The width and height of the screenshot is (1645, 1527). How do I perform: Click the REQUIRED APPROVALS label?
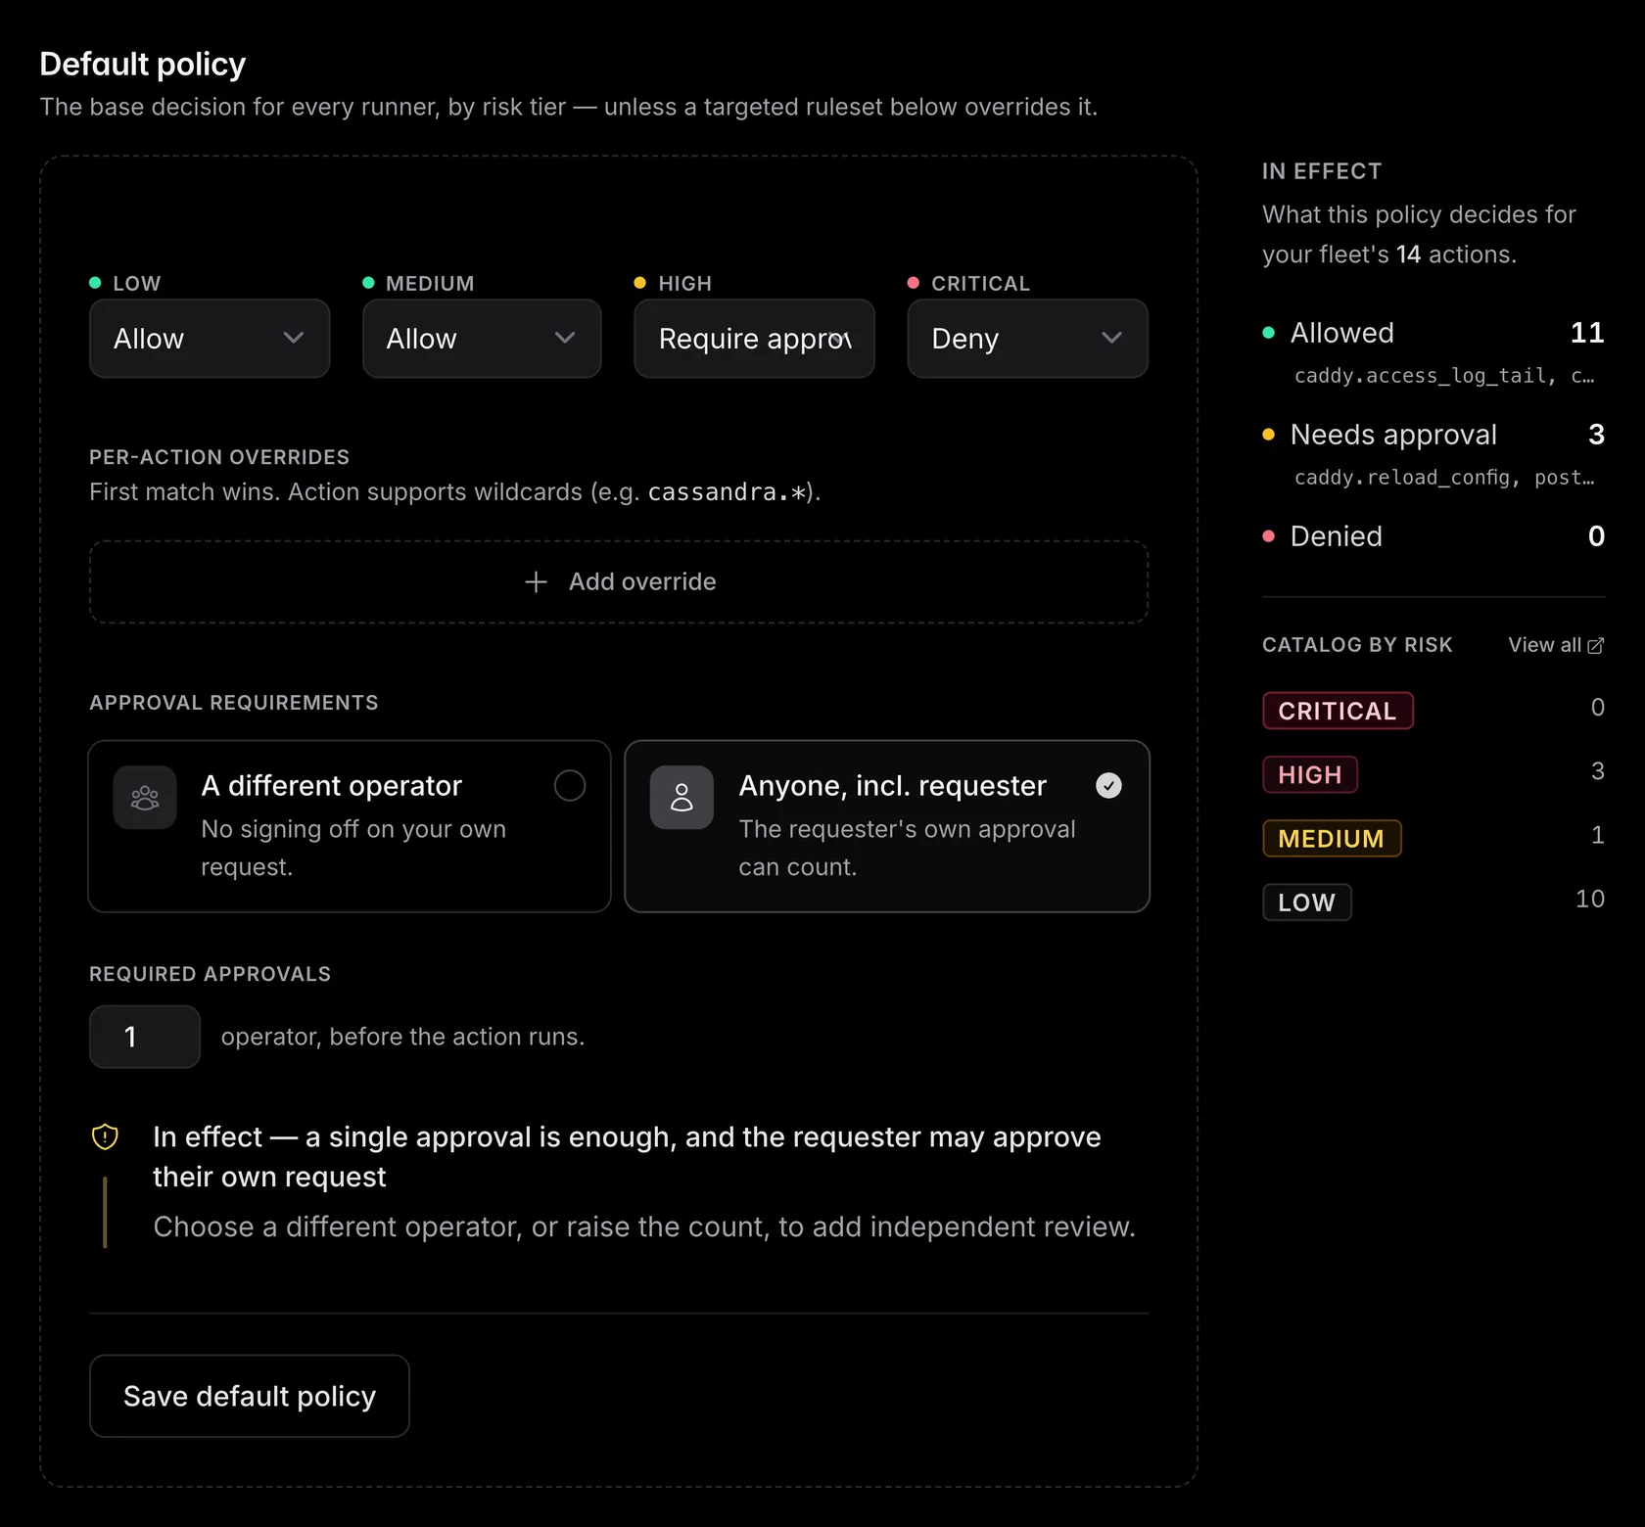(211, 974)
